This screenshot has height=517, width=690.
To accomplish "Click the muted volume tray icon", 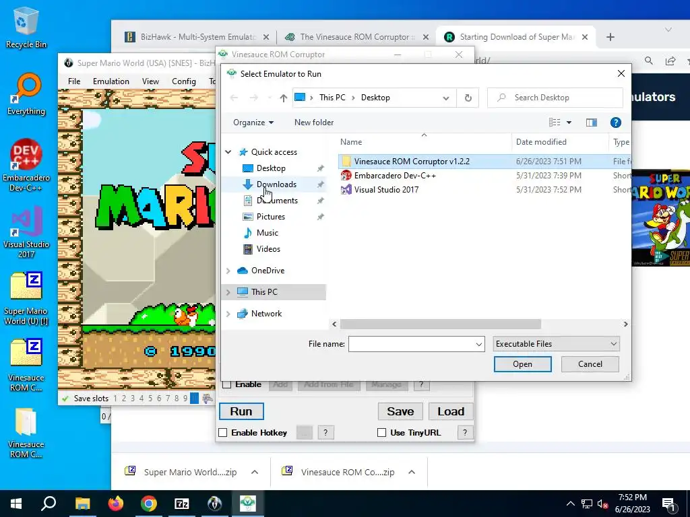I will coord(603,504).
